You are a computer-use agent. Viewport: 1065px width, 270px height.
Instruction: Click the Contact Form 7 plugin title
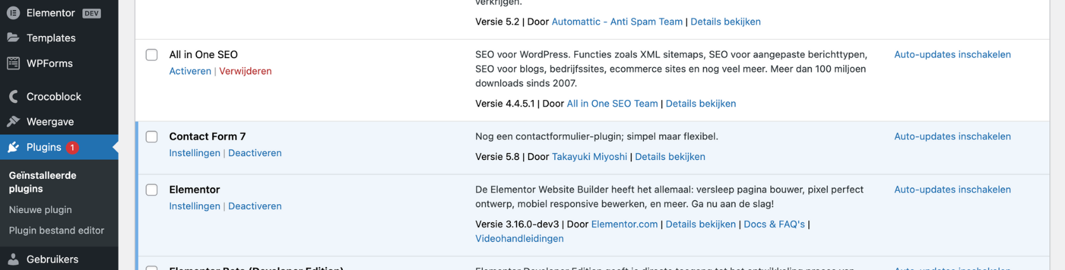[207, 137]
